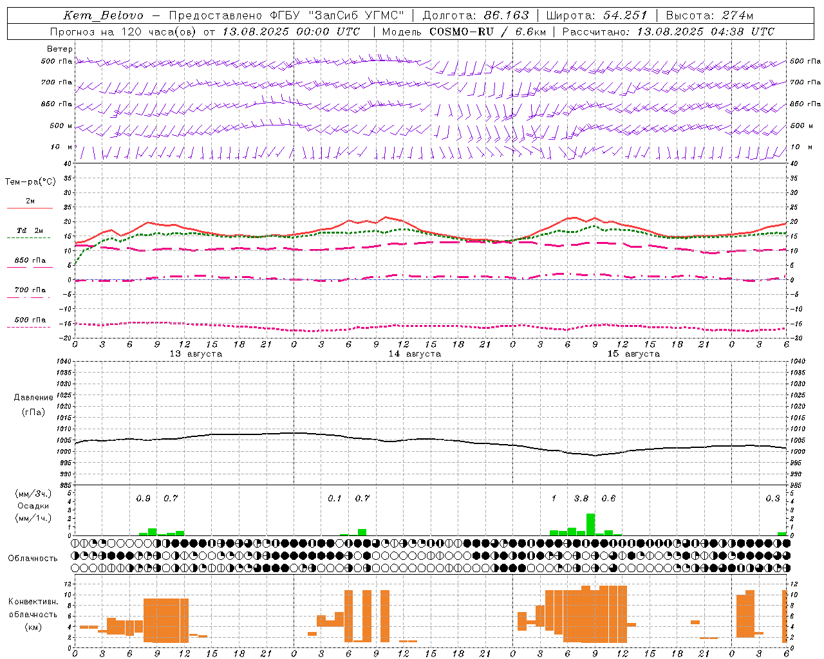Click the 'Облачность' cloud cover label
This screenshot has height=659, width=824.
(33, 559)
